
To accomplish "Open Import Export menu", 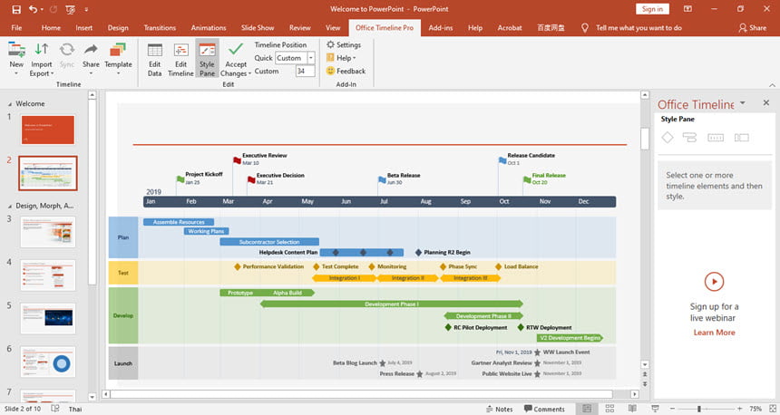I will click(x=42, y=60).
